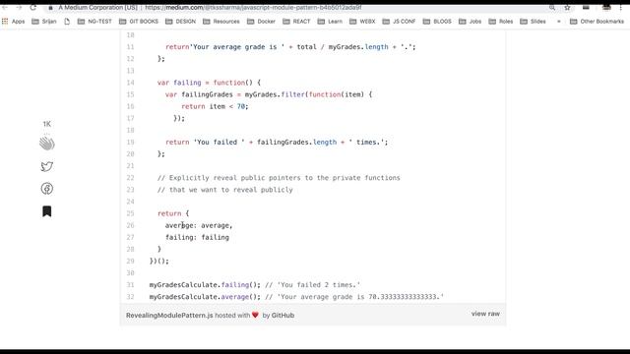Image resolution: width=630 pixels, height=354 pixels.
Task: Open the Learn bookmarks folder
Action: click(331, 22)
